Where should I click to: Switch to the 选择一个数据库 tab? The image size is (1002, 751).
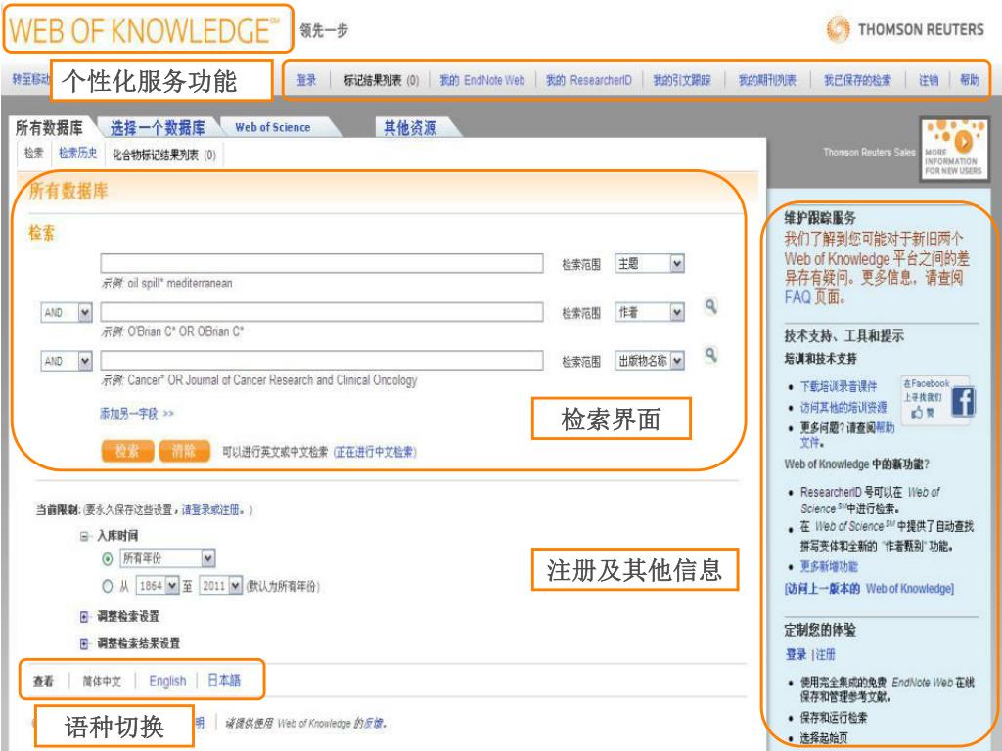(158, 128)
